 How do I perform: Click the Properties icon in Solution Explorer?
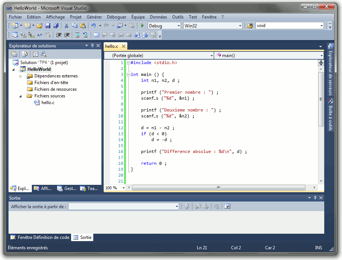click(14, 54)
